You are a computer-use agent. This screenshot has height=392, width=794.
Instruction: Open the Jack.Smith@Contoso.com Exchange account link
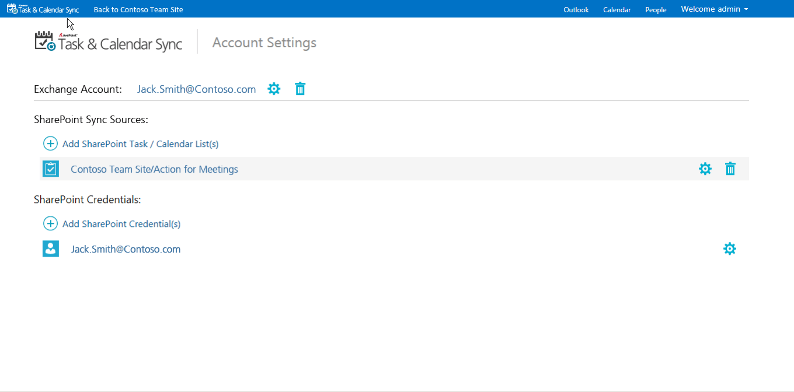(x=196, y=89)
